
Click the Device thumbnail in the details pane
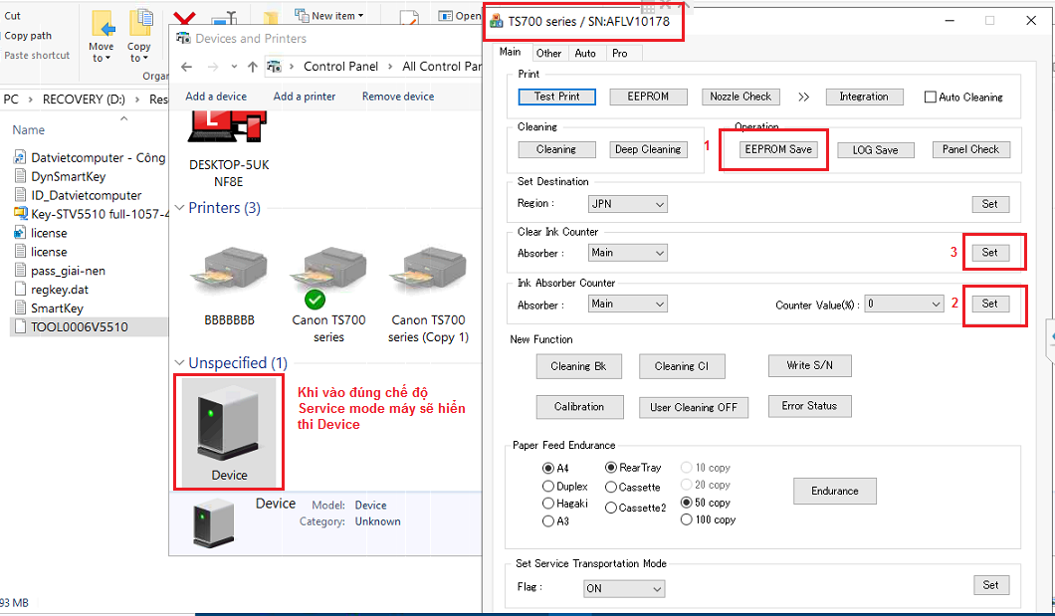(214, 522)
